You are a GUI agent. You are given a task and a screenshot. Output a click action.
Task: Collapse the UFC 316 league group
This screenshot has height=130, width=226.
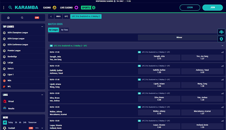point(222,46)
